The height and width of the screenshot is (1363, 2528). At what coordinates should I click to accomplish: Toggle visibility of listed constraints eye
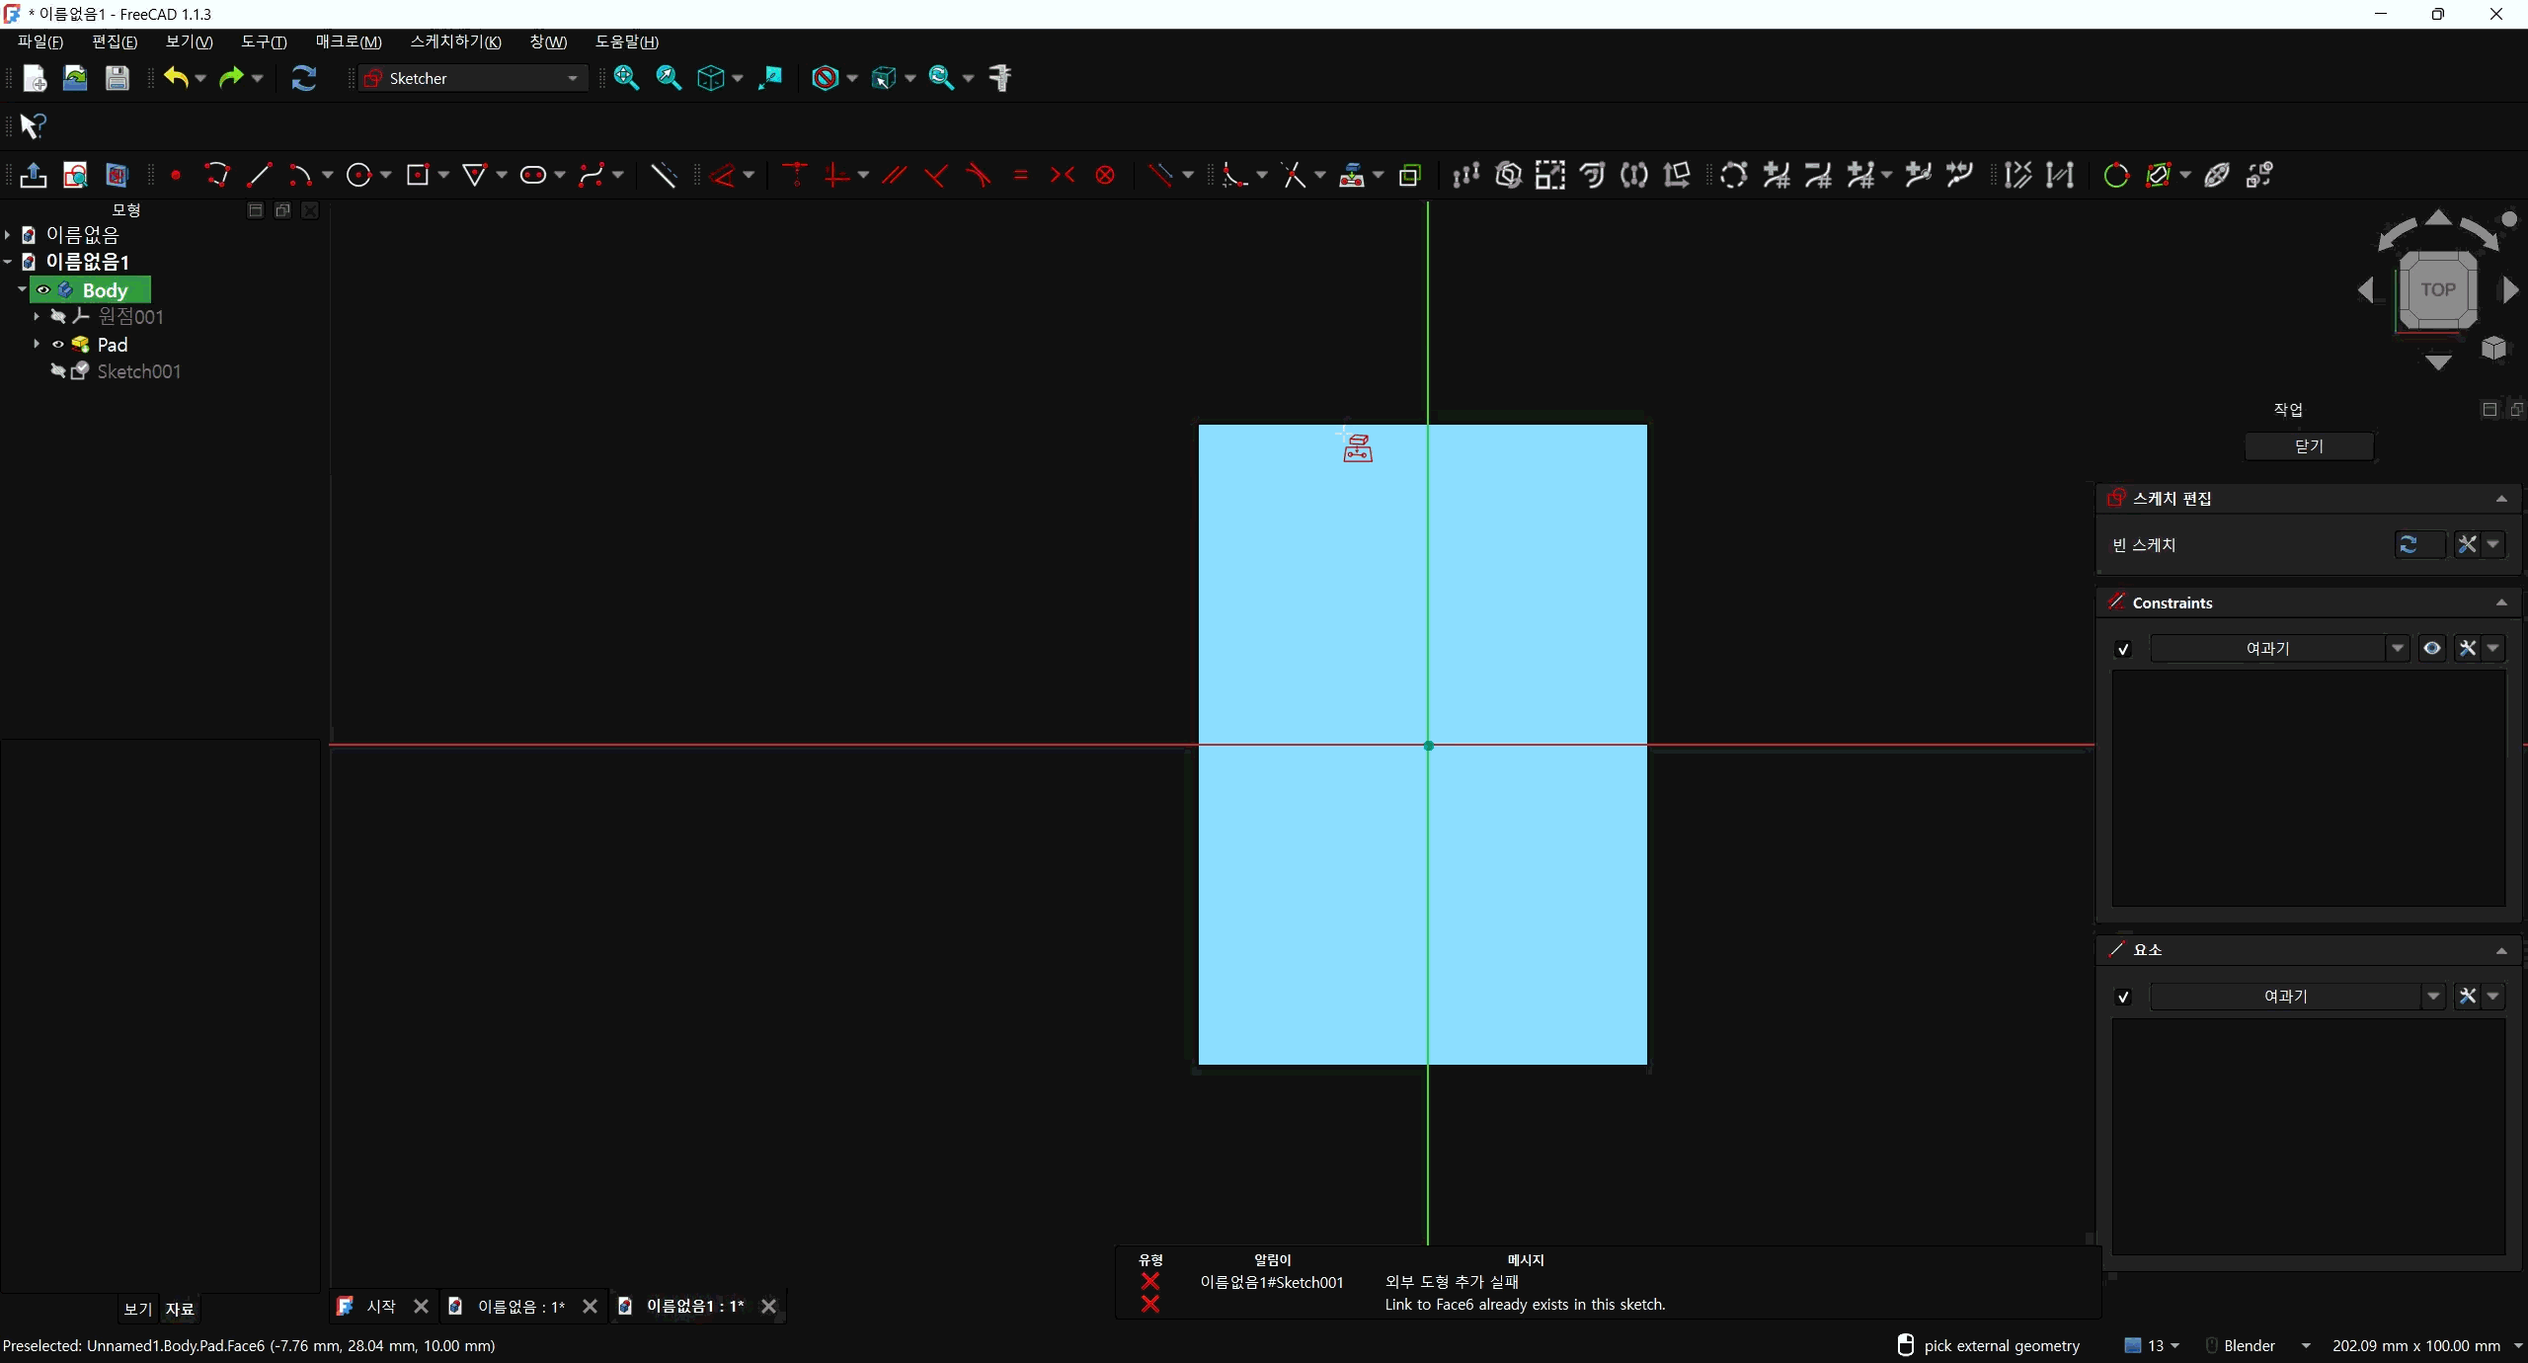pyautogui.click(x=2432, y=648)
